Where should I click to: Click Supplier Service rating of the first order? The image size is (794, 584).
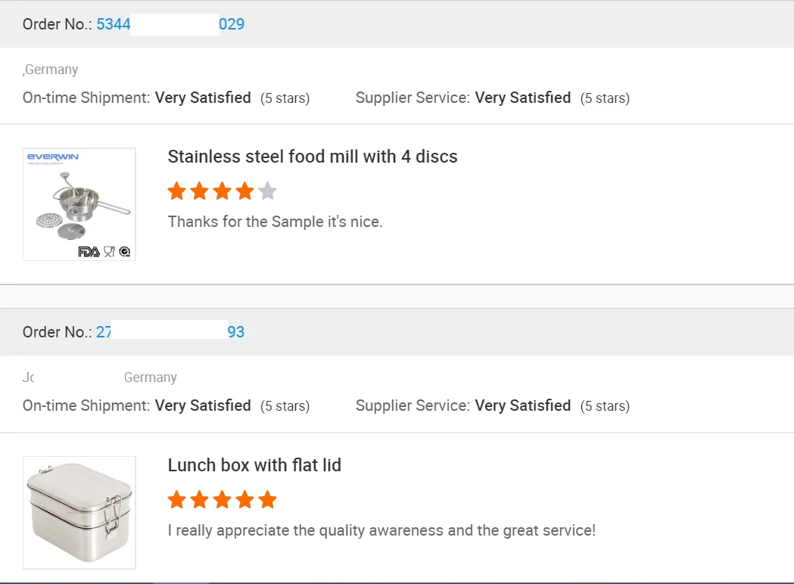point(522,98)
